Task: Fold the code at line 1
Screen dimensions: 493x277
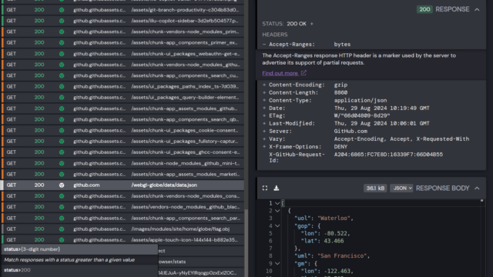Action: pos(277,203)
